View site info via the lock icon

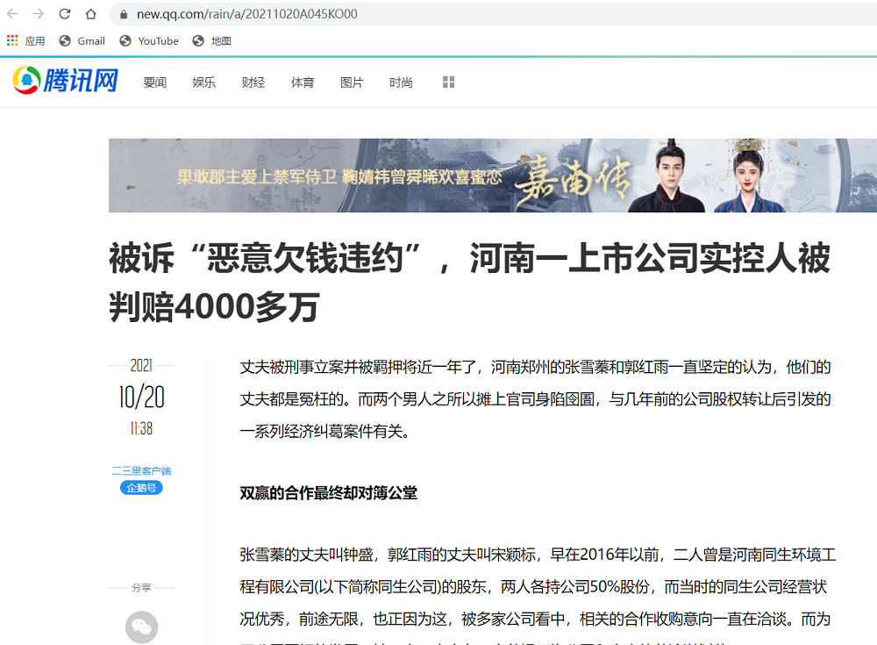point(122,15)
